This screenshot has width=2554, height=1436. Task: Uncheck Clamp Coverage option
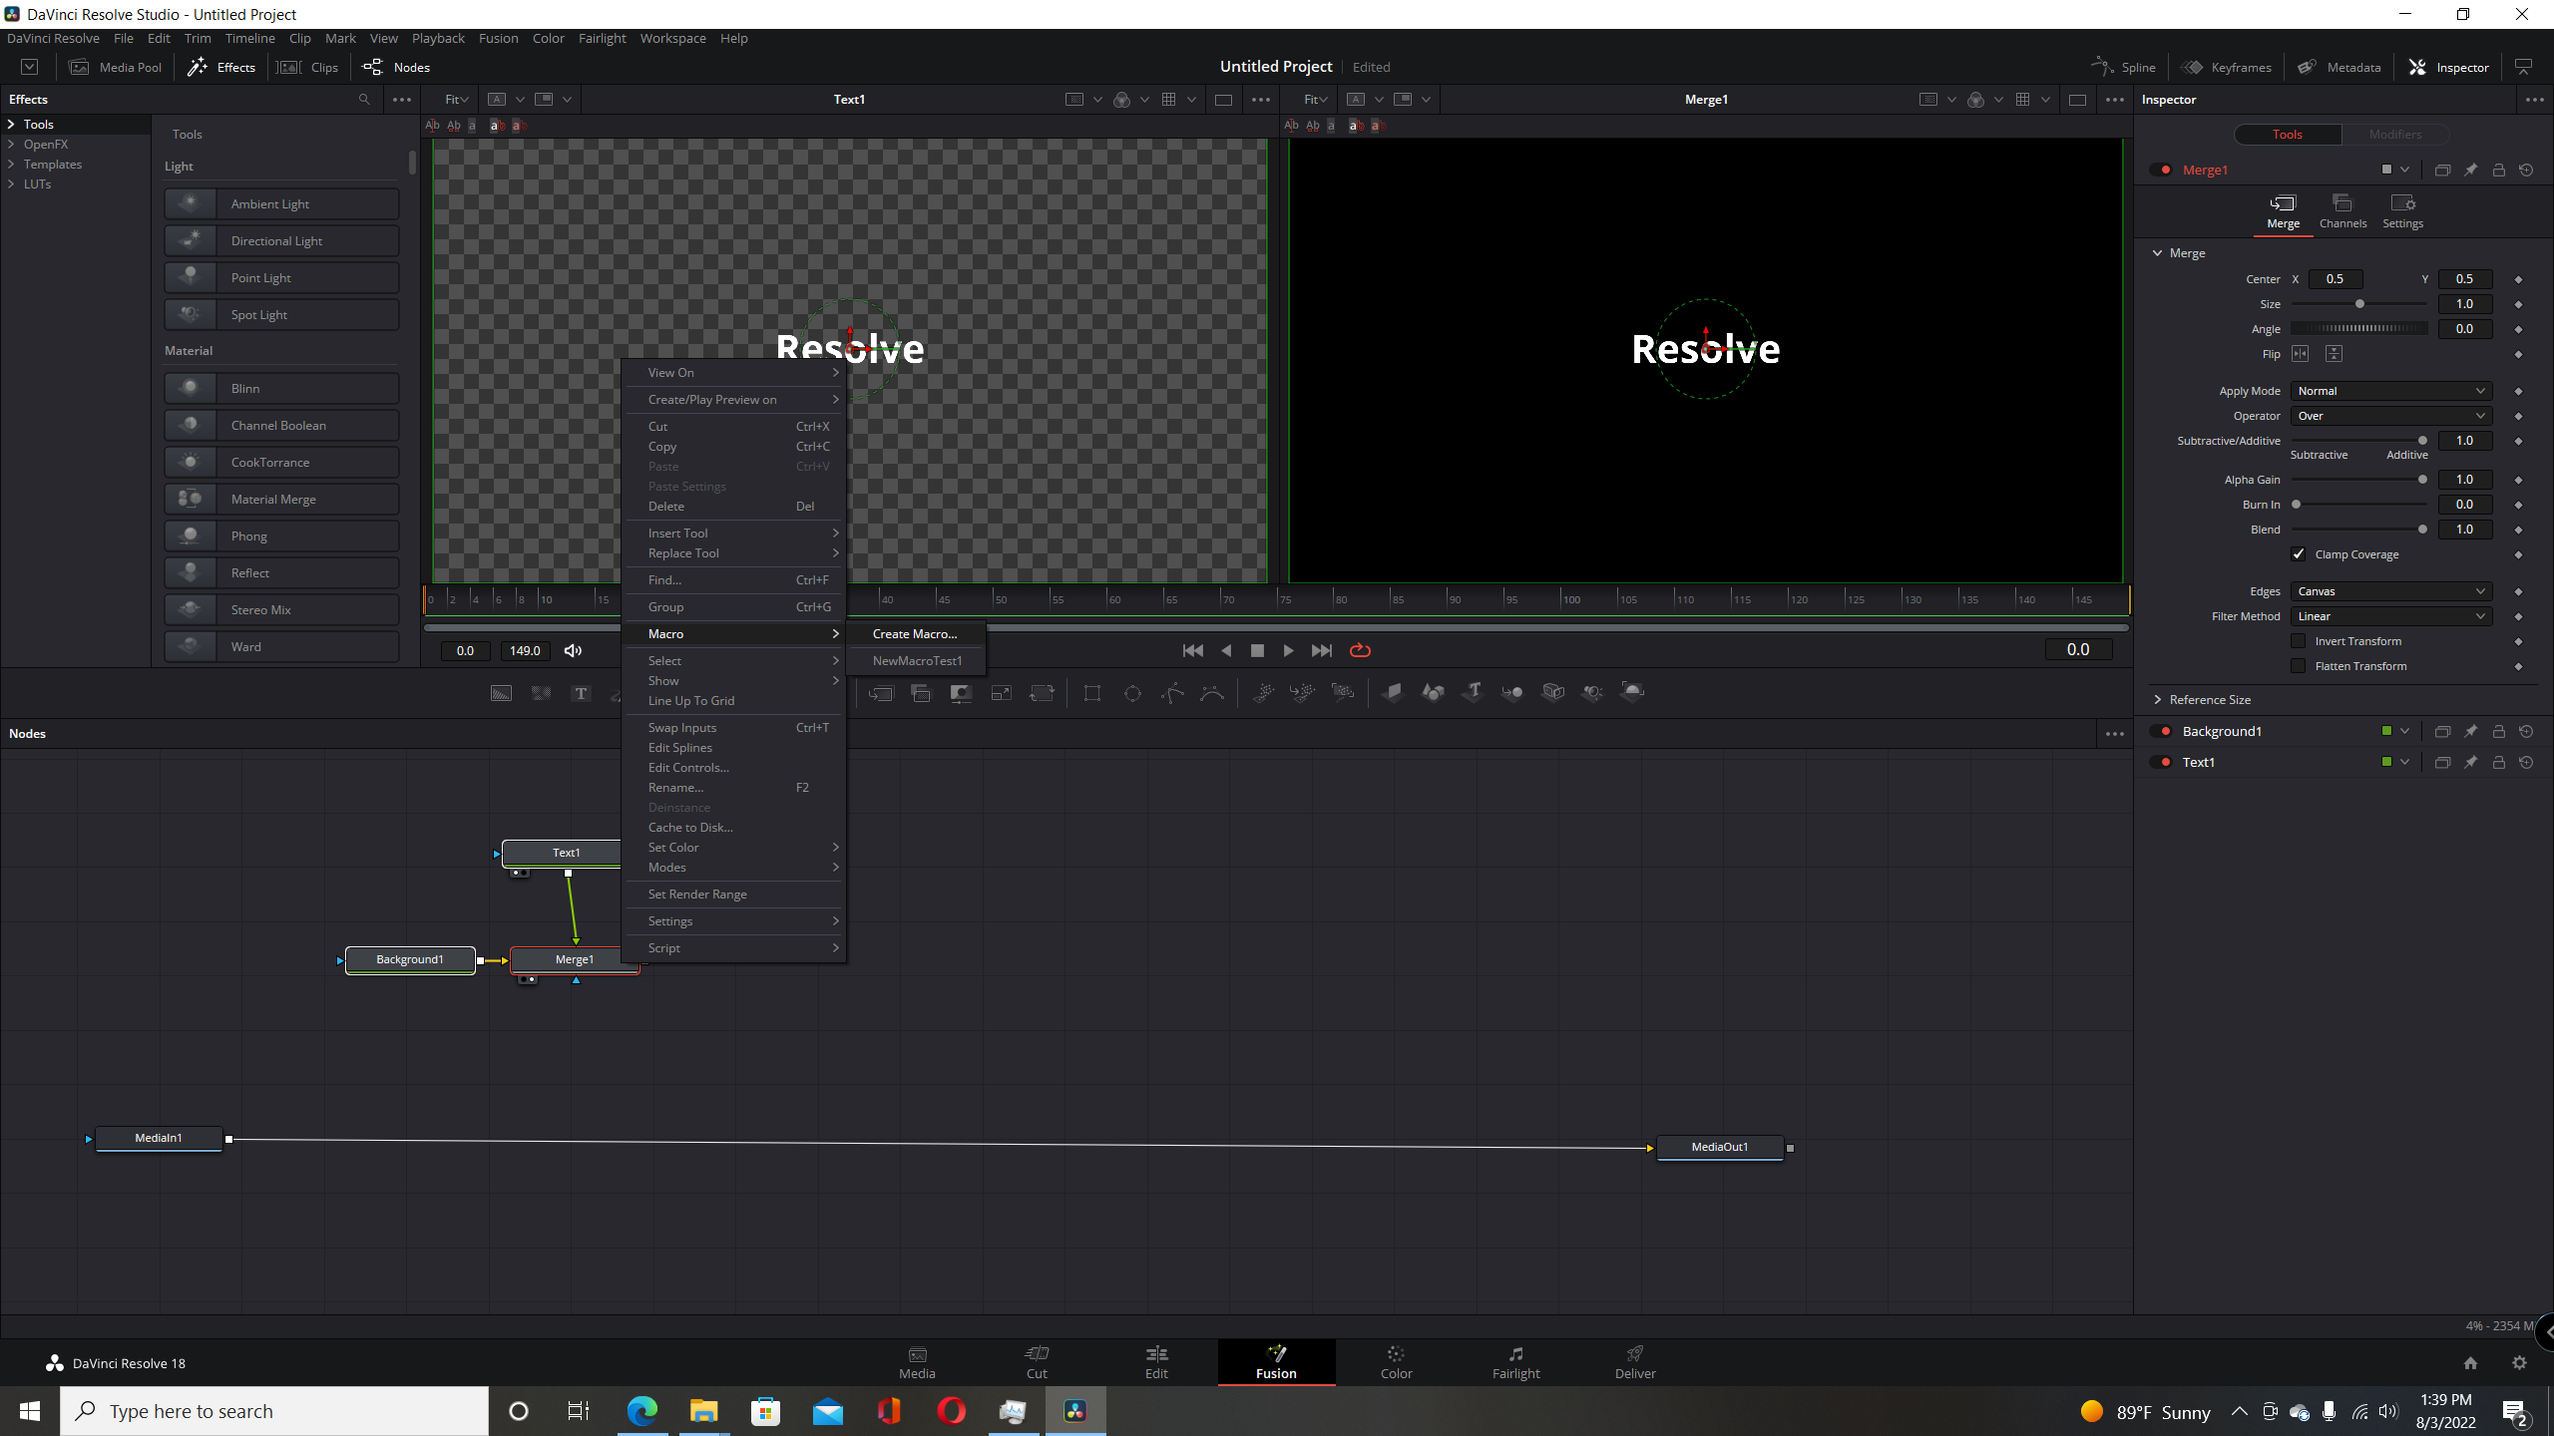(2299, 554)
